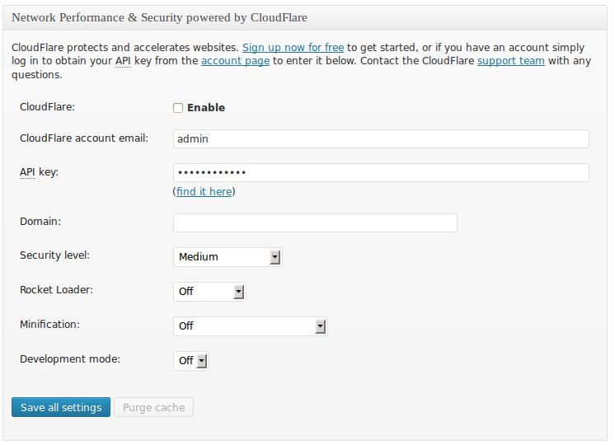Expand the Minification dropdown
Viewport: 615px width, 445px height.
[x=245, y=326]
